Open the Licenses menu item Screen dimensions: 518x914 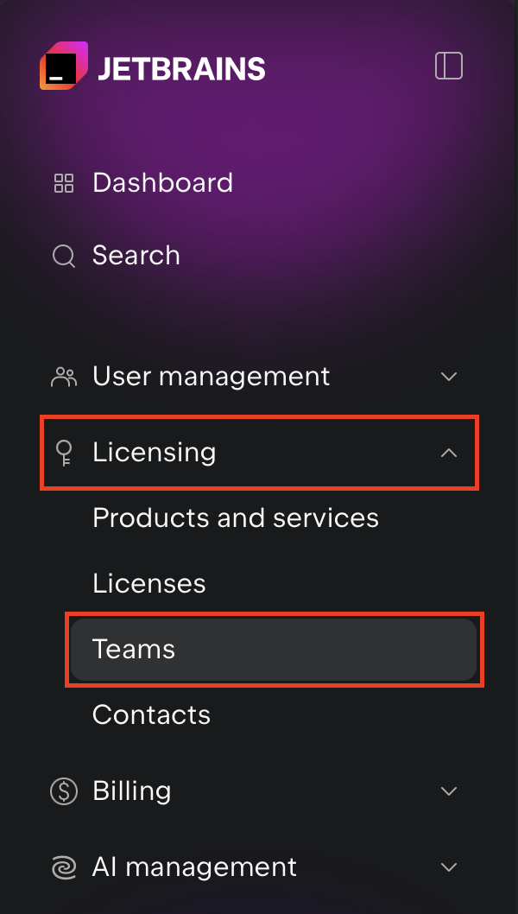click(x=149, y=584)
